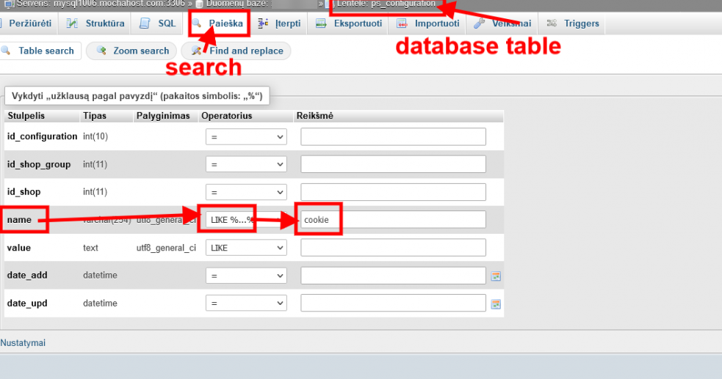
Task: Click the date_upd column name
Action: coord(27,303)
